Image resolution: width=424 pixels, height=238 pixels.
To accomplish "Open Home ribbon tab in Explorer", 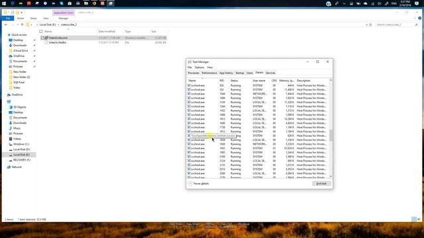I will (21, 19).
